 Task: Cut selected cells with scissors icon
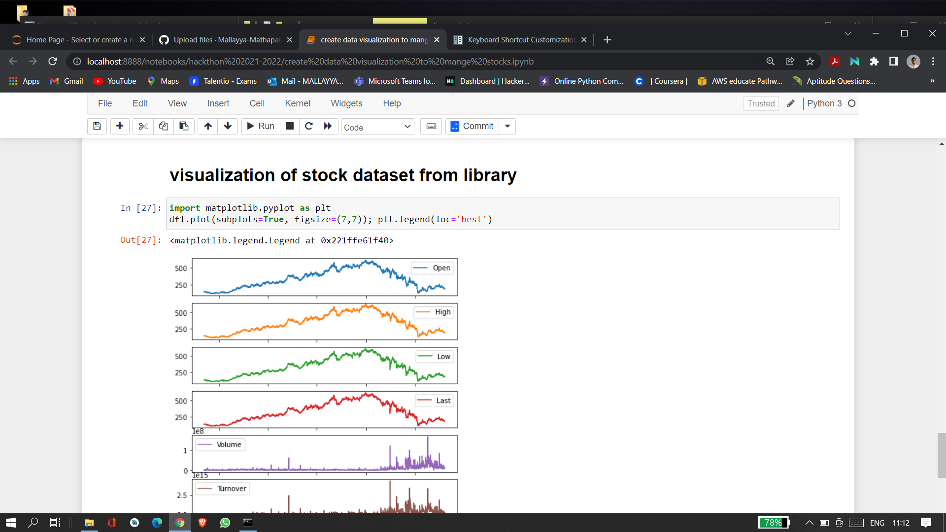[143, 126]
